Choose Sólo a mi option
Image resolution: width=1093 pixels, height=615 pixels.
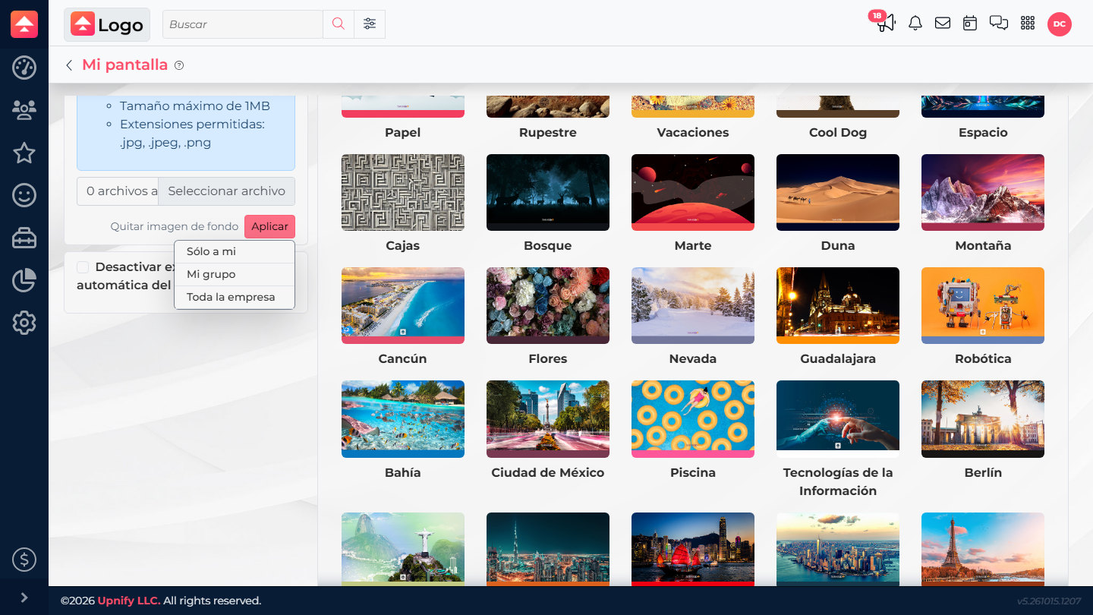click(x=235, y=251)
